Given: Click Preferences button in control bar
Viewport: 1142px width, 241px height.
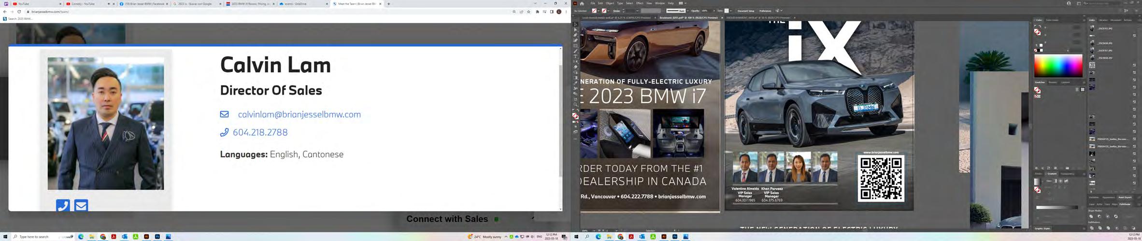Looking at the screenshot, I should point(765,11).
